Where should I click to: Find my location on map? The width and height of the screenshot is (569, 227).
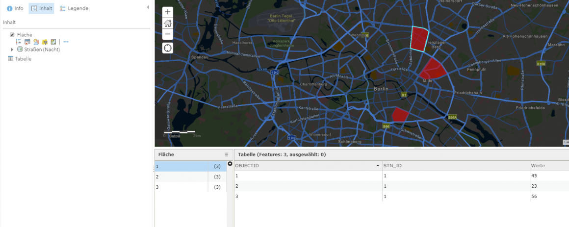[x=168, y=48]
